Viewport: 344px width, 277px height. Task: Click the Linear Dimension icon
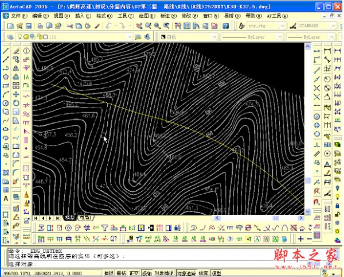click(x=327, y=51)
